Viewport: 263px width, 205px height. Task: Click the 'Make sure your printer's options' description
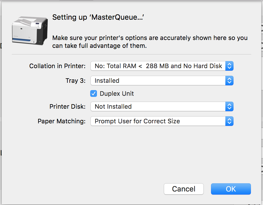(x=150, y=42)
